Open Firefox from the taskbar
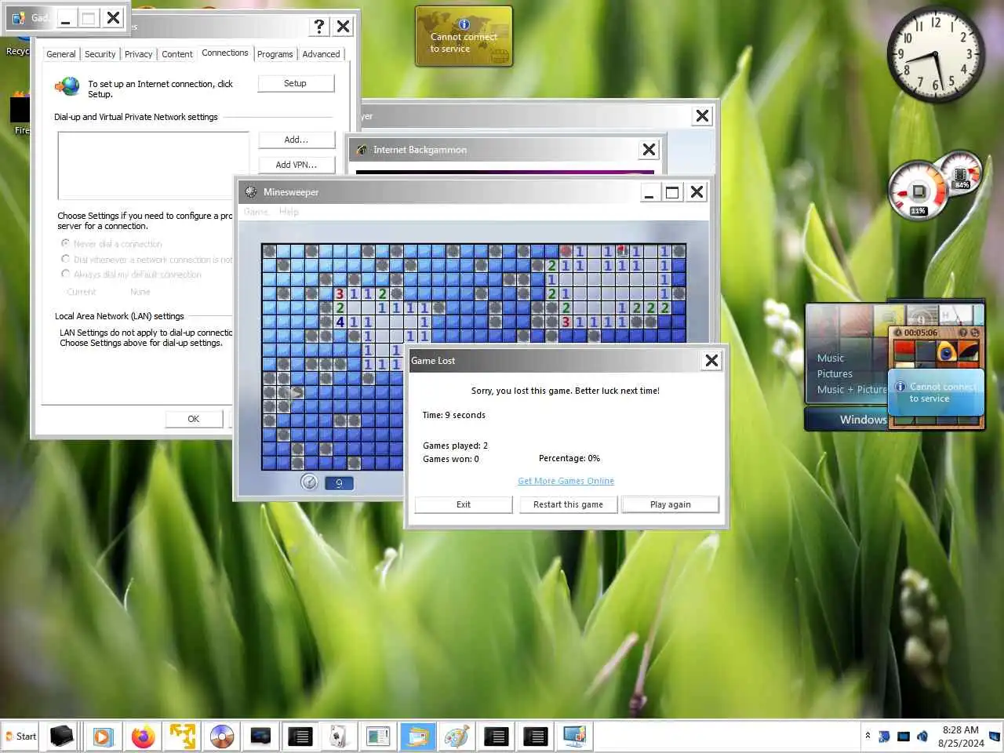The height and width of the screenshot is (753, 1004). click(x=143, y=737)
